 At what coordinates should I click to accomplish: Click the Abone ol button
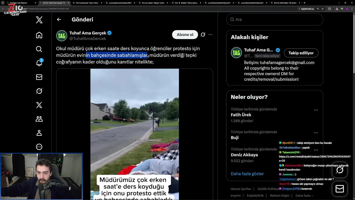tap(185, 35)
